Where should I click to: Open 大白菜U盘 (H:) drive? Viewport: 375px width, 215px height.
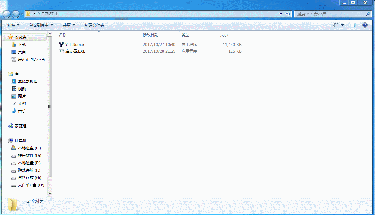click(x=31, y=185)
